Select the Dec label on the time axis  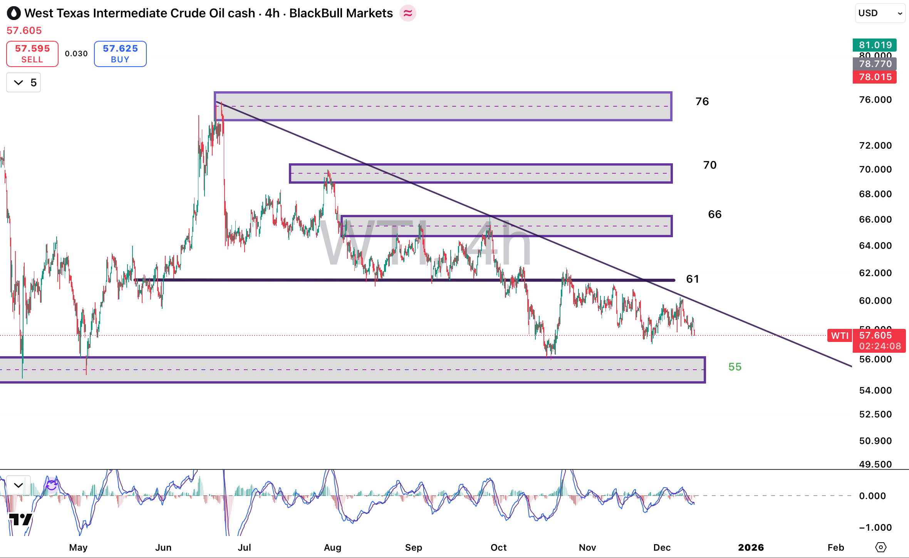662,547
